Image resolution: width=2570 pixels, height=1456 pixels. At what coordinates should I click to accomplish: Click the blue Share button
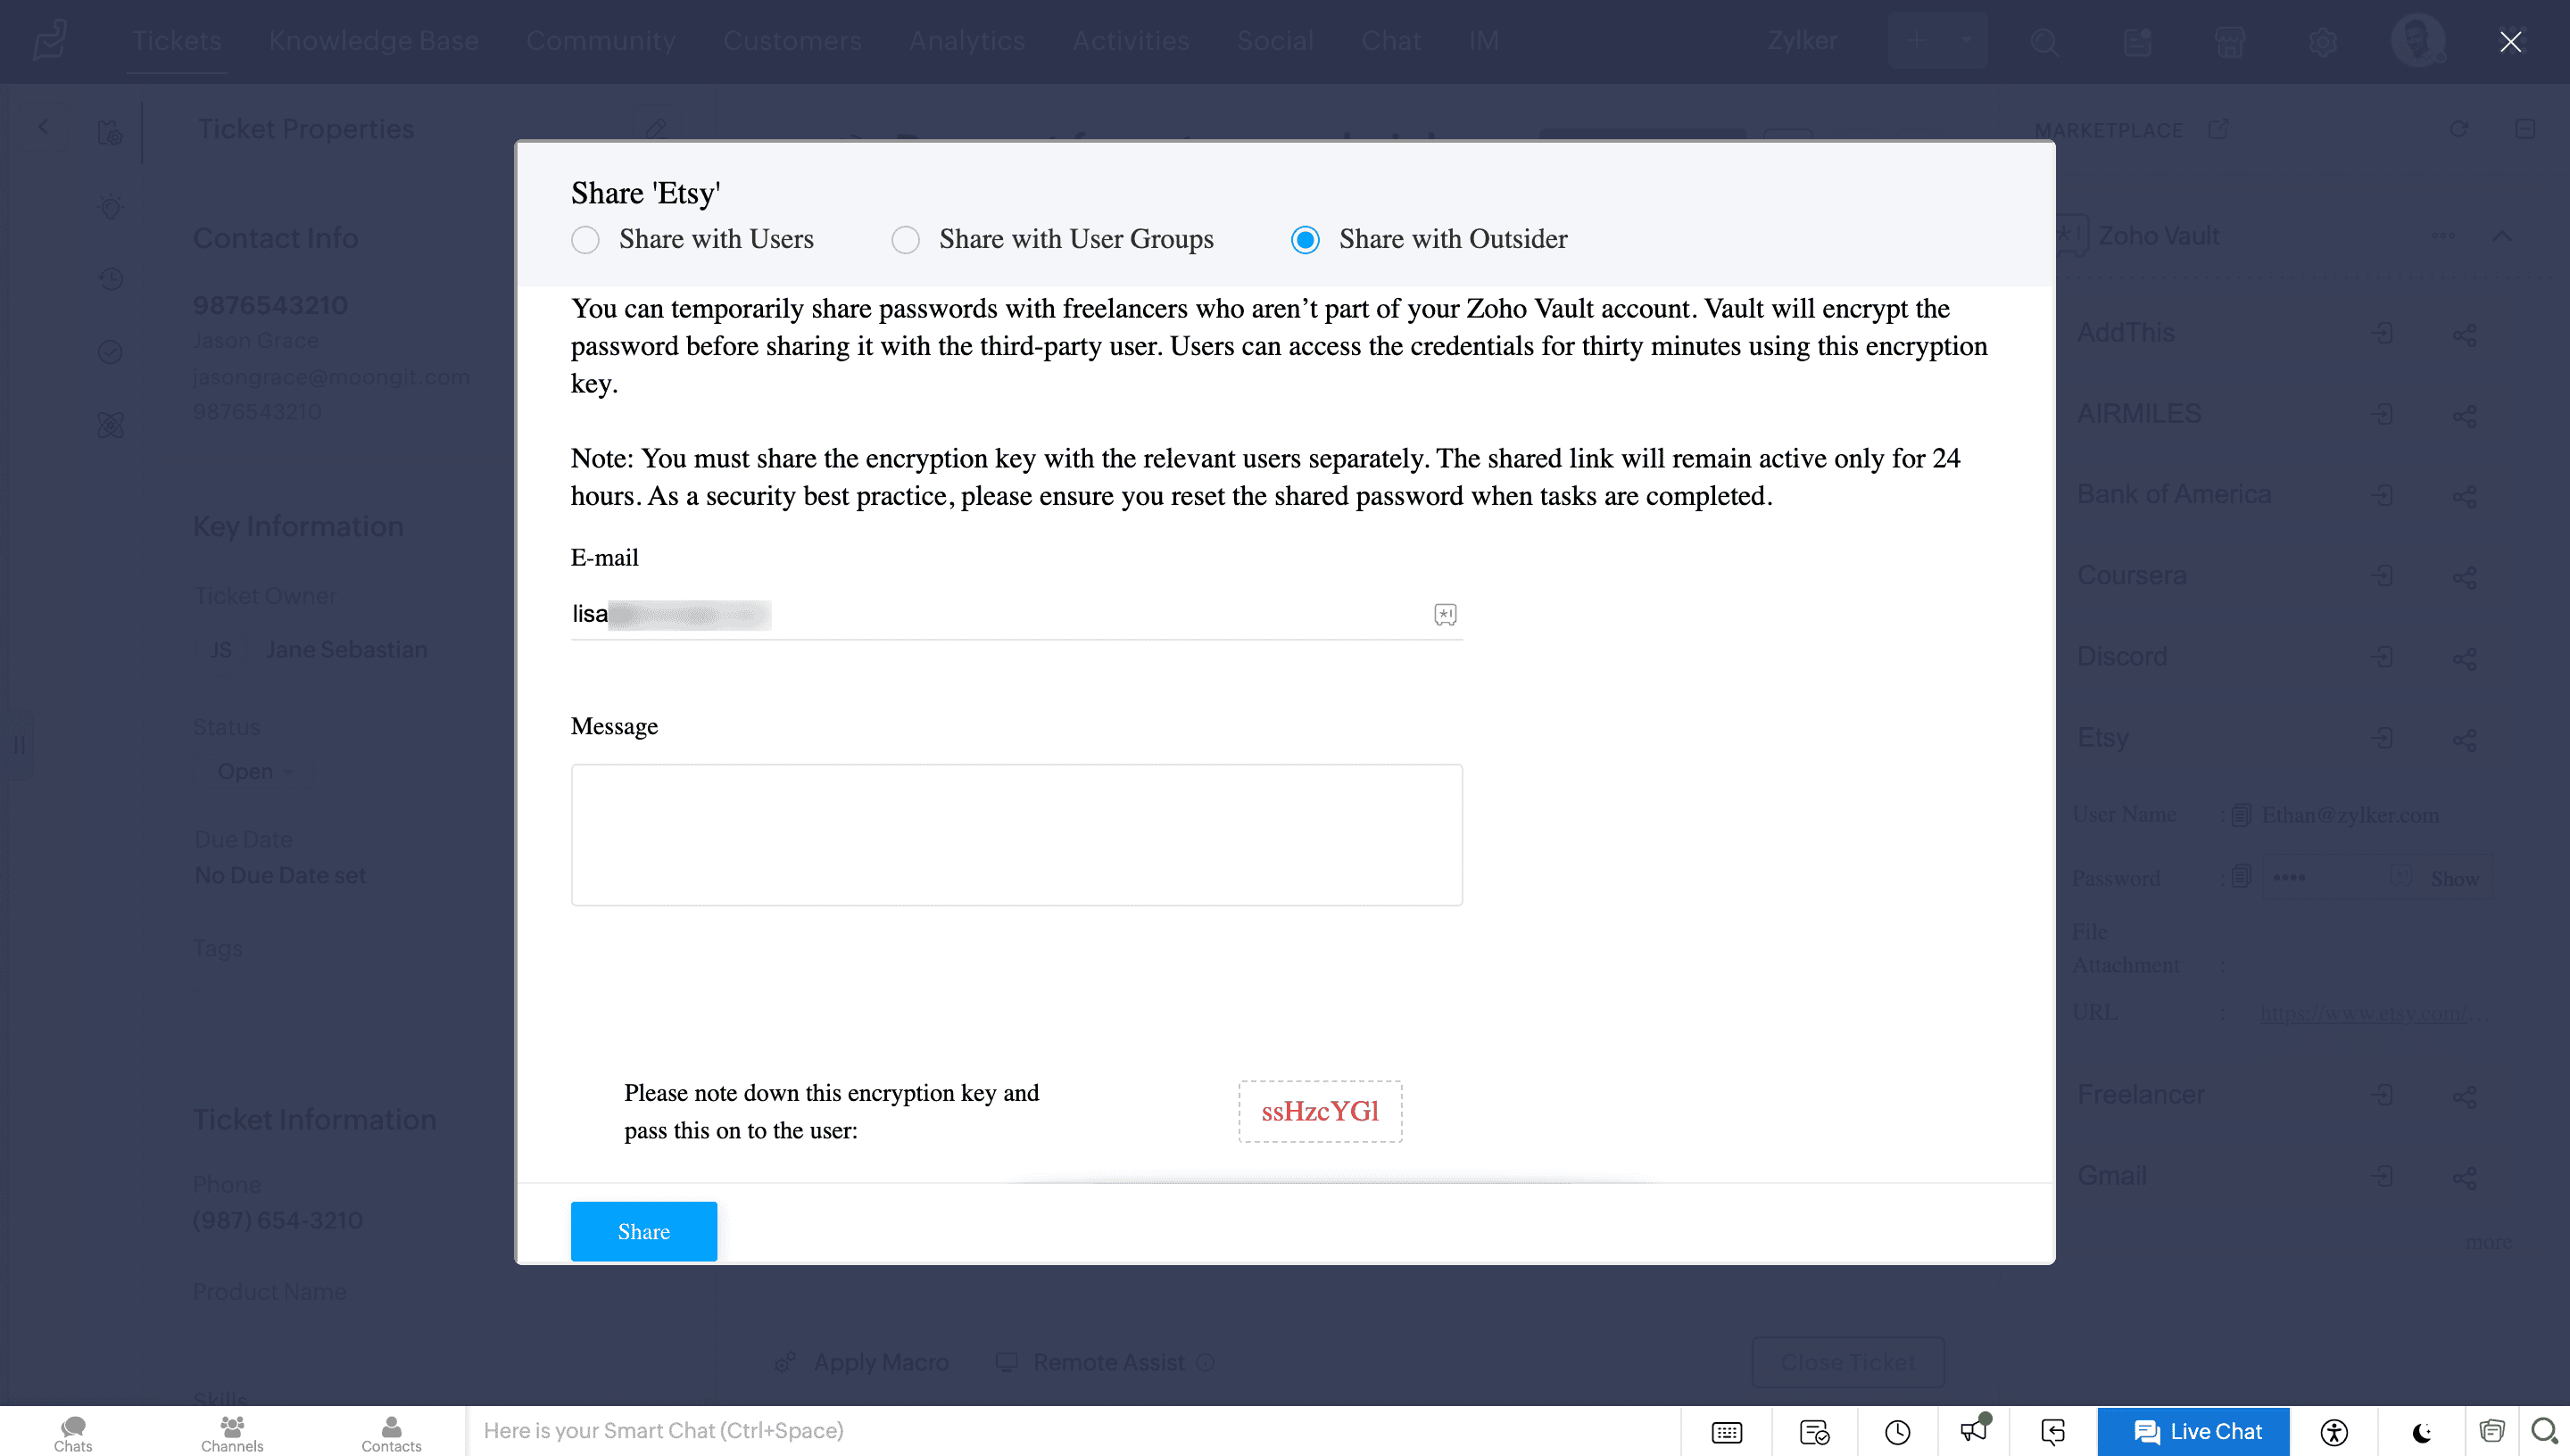(644, 1231)
